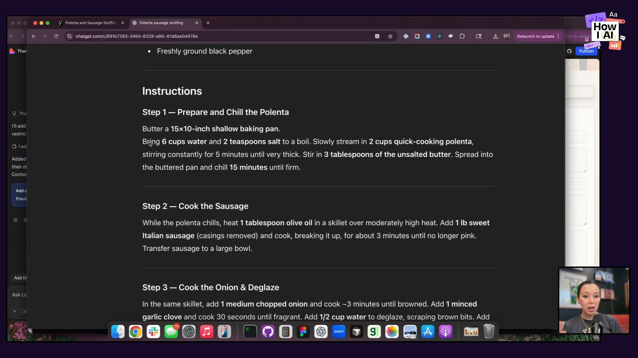Open the Extensions puzzle icon
The image size is (638, 358).
pyautogui.click(x=462, y=36)
